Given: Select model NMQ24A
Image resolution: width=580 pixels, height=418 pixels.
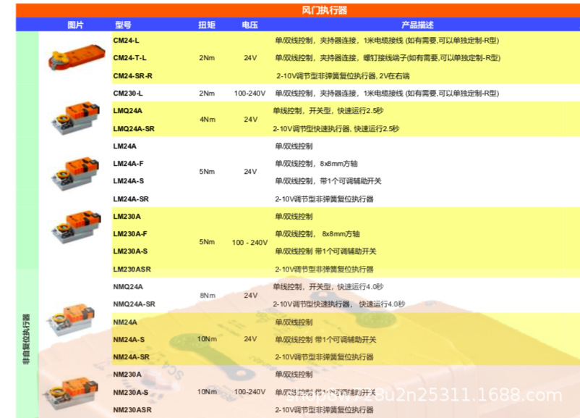Looking at the screenshot, I should tap(128, 287).
